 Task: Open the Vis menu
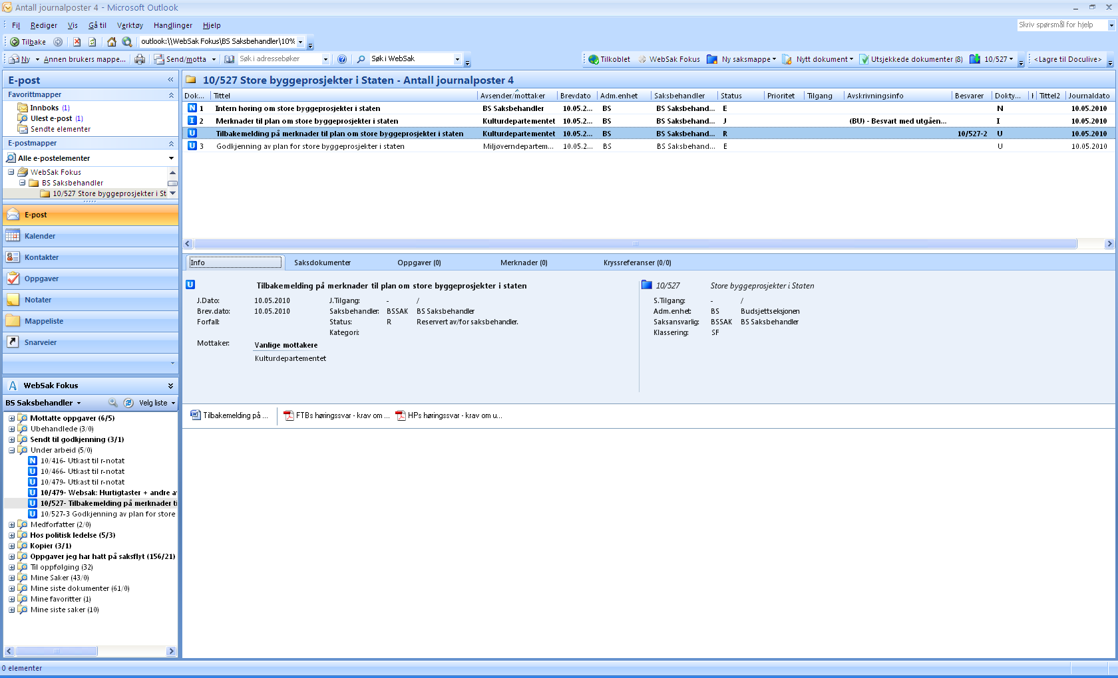pos(73,25)
